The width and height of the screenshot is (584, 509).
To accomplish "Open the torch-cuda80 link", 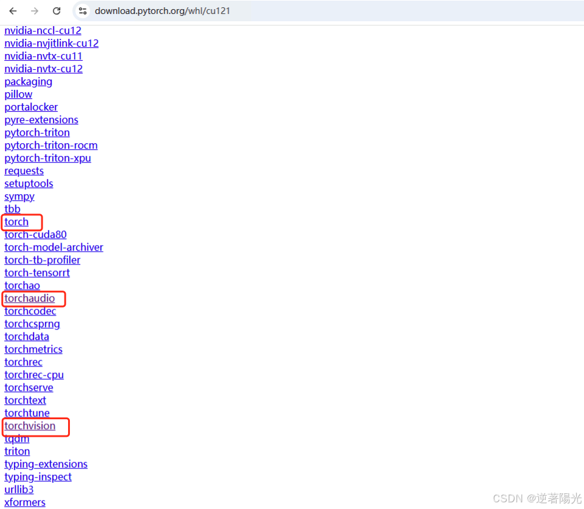I will click(x=35, y=235).
